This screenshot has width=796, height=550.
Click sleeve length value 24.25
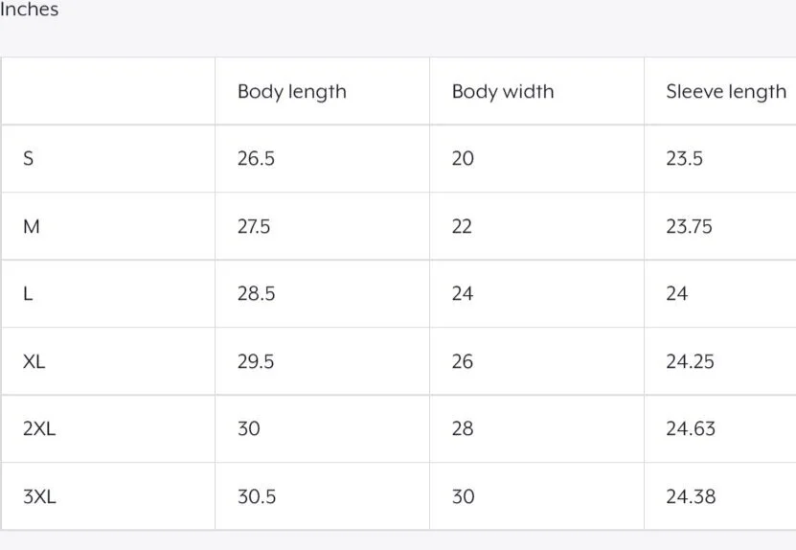tap(690, 362)
